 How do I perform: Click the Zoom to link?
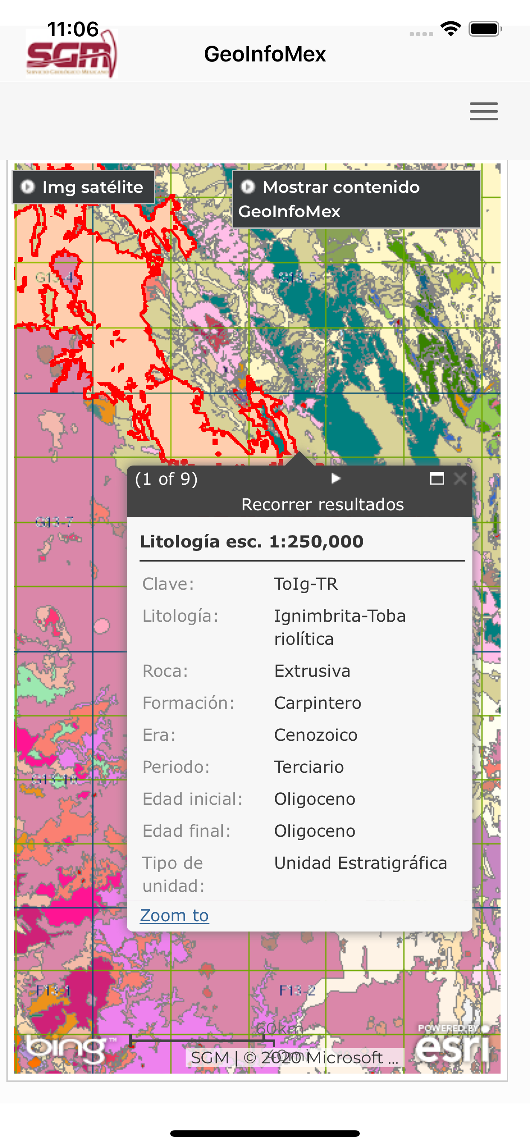(x=174, y=915)
